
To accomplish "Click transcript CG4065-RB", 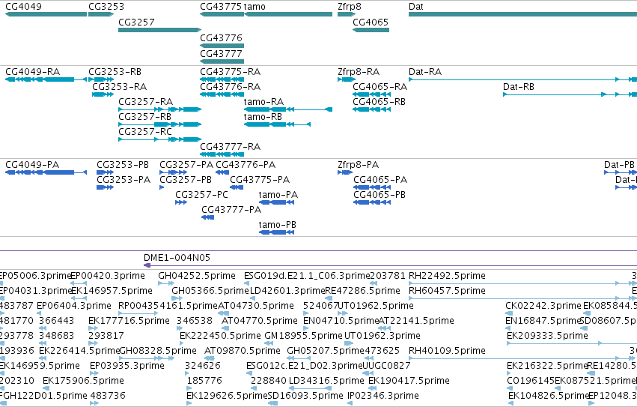I will (371, 109).
